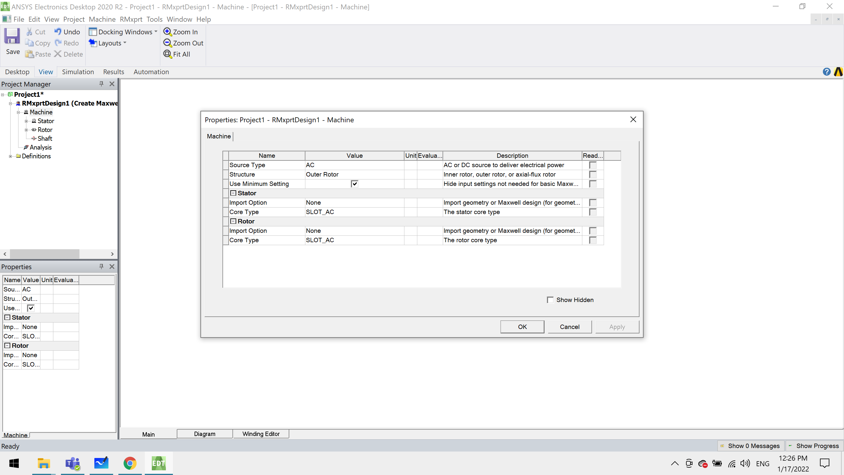Close the Machine Properties dialog
The width and height of the screenshot is (844, 475).
click(633, 120)
